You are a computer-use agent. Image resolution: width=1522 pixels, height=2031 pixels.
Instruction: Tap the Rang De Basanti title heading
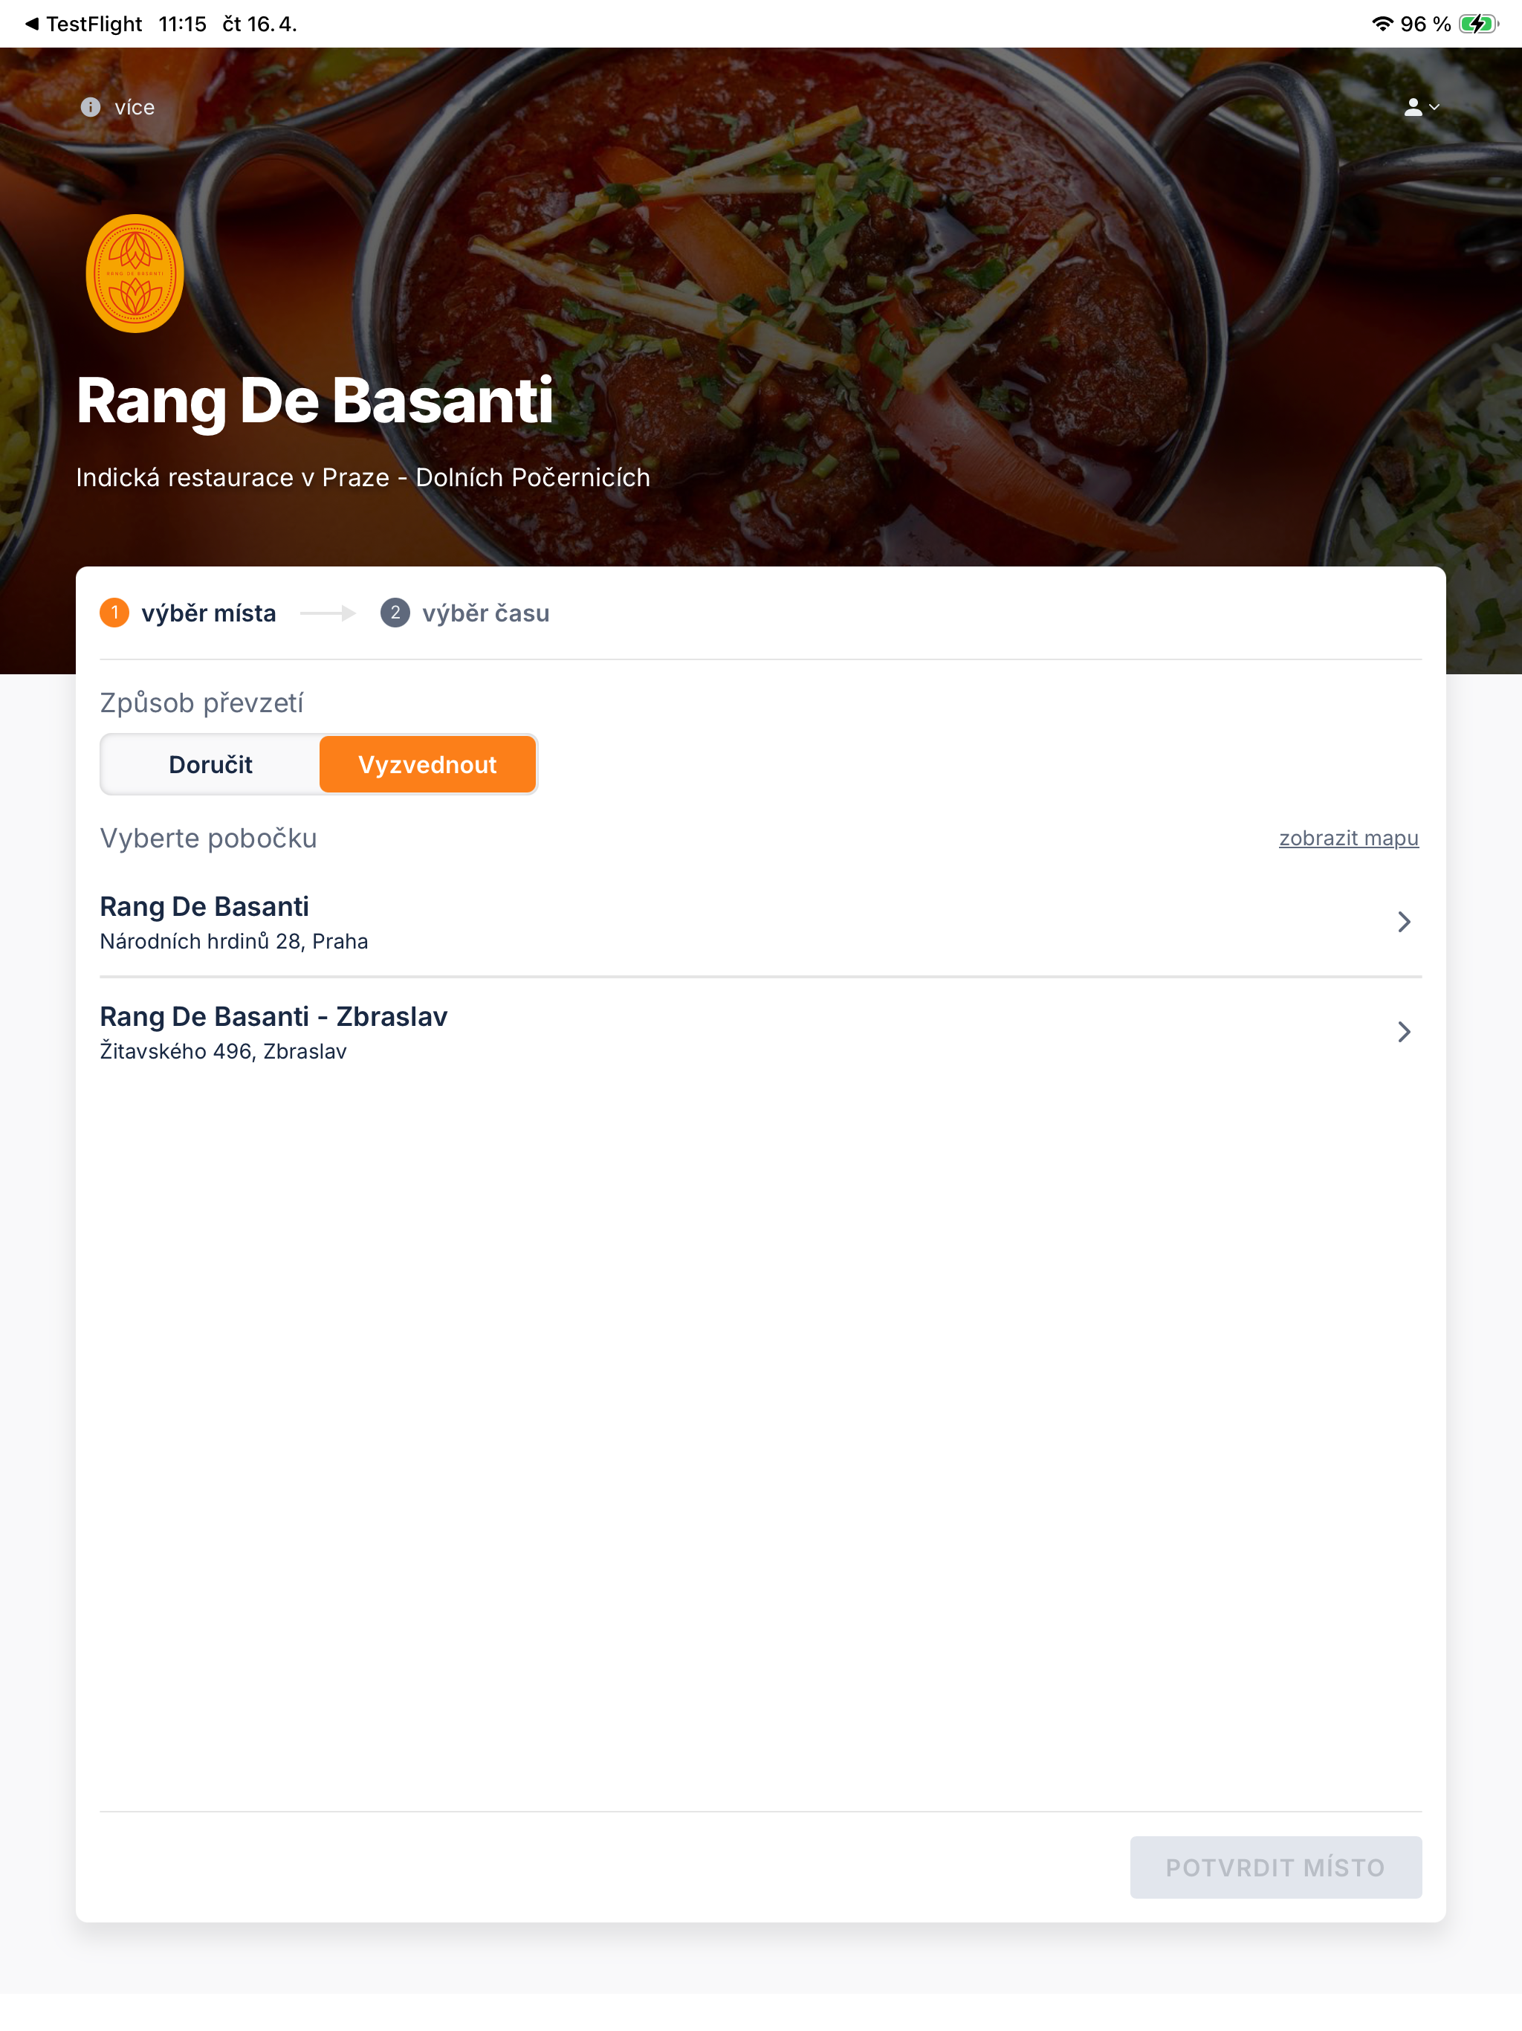pos(315,401)
